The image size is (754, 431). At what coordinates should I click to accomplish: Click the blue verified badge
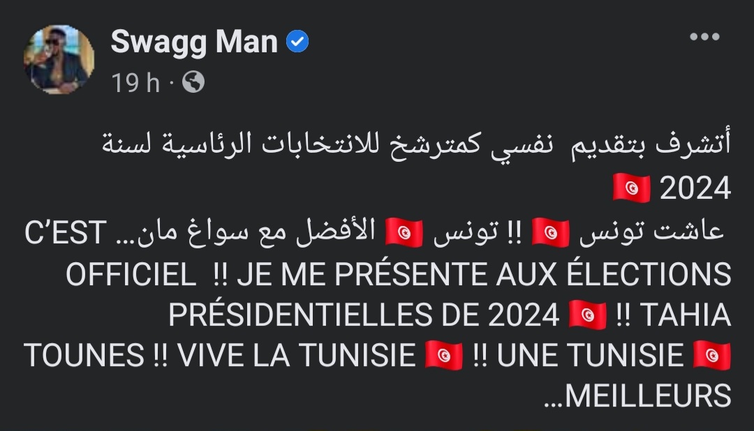(299, 43)
